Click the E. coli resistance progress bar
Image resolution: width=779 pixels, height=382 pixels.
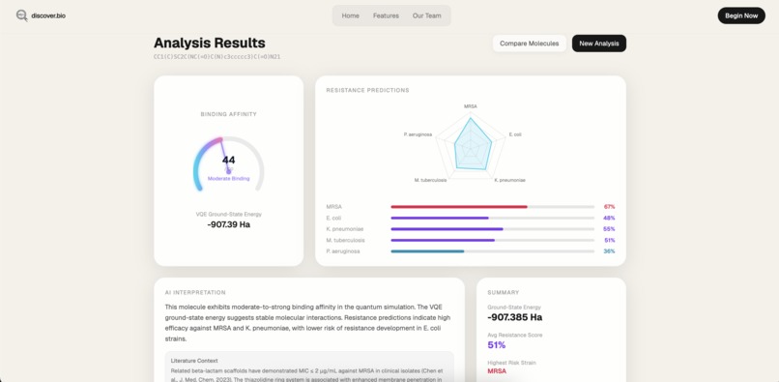(492, 218)
